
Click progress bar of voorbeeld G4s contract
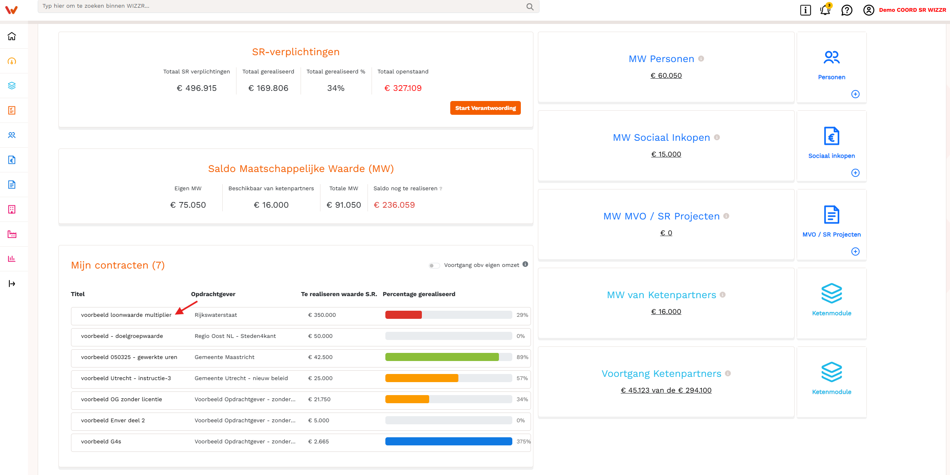click(x=449, y=441)
